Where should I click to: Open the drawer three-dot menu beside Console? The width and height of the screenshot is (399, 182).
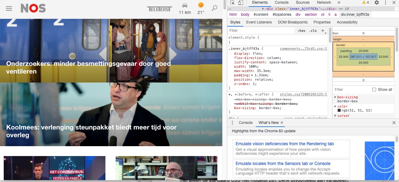[233, 123]
